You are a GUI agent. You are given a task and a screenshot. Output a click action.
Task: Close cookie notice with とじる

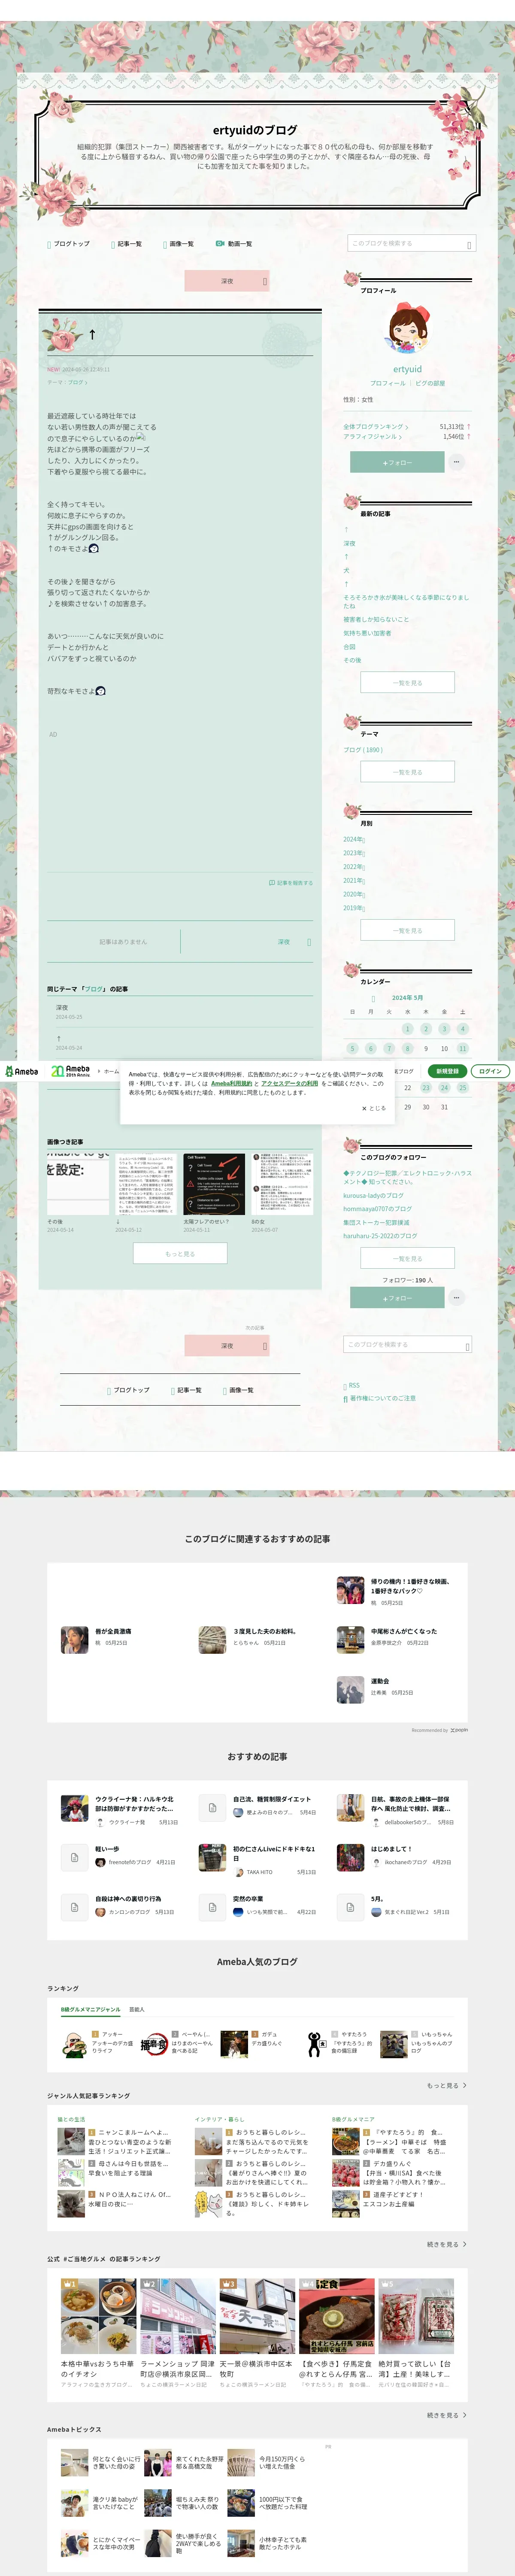tap(373, 1108)
